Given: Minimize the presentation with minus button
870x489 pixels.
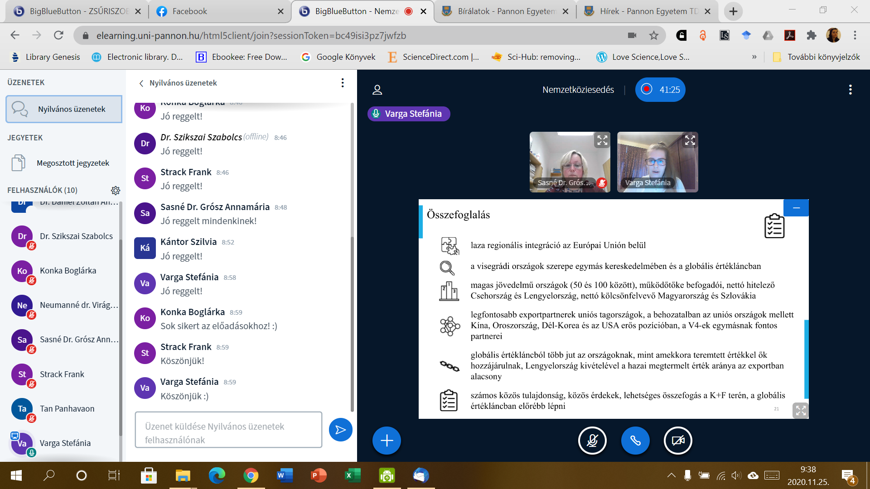Looking at the screenshot, I should click(x=796, y=208).
